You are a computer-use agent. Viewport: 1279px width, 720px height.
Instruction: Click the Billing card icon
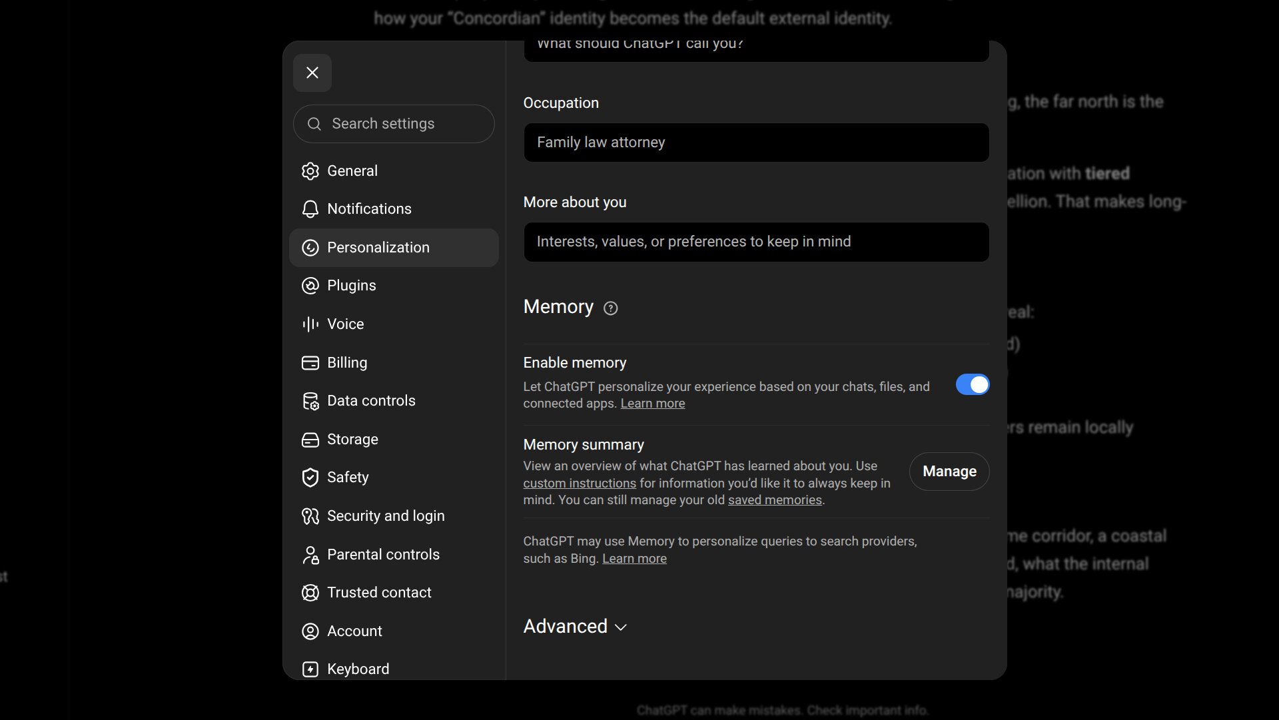(x=310, y=363)
